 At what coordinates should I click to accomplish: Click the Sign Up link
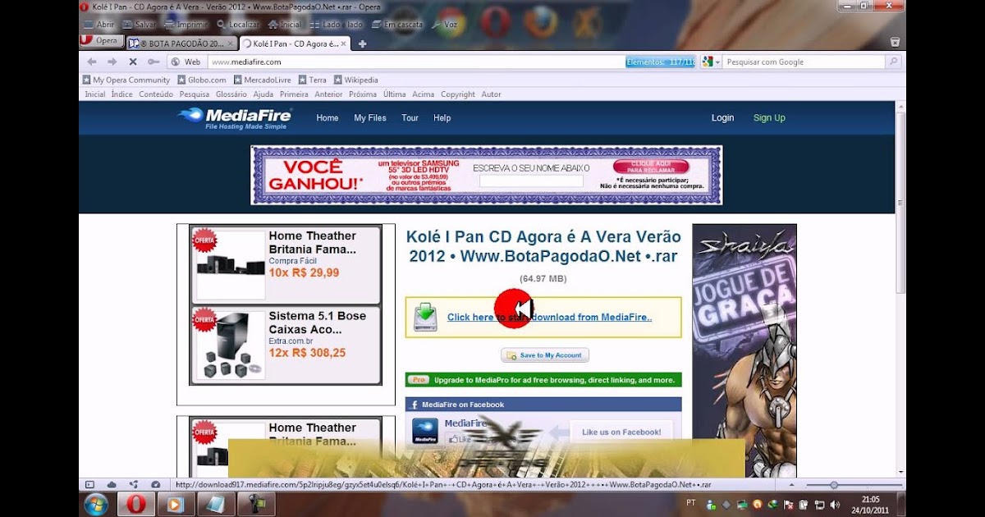(x=769, y=118)
